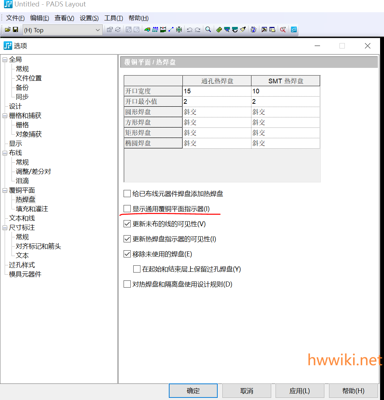Enable 在起始和结束层上保留过孔焊盘 checkbox
The image size is (384, 400).
click(137, 269)
